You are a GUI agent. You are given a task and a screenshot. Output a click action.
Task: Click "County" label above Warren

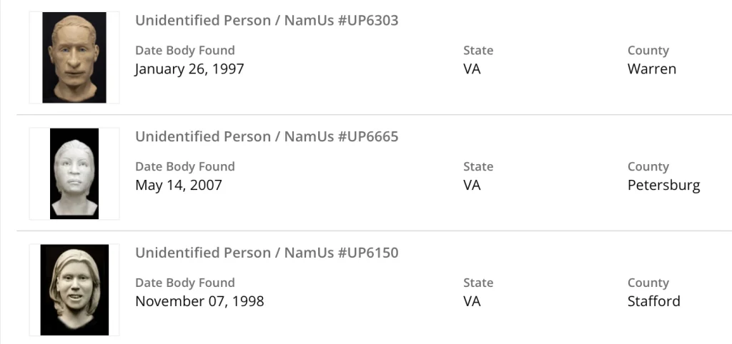648,51
